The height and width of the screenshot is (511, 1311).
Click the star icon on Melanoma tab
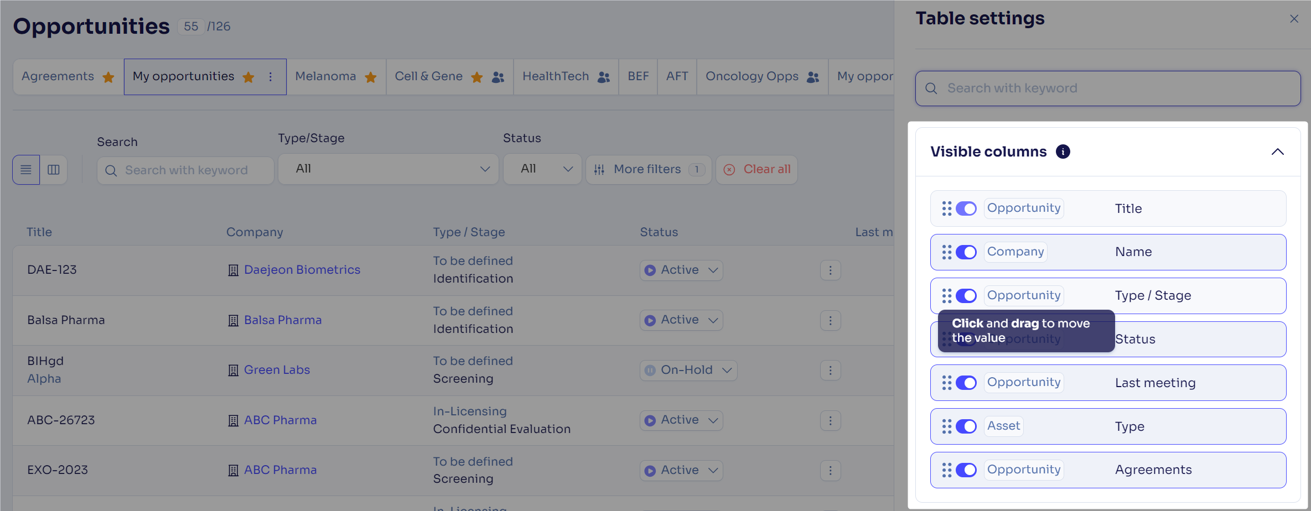tap(371, 77)
